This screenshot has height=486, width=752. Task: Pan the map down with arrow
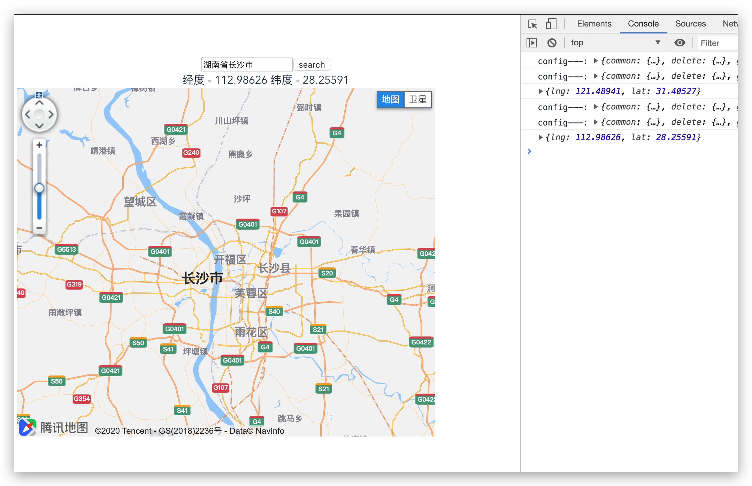click(39, 126)
